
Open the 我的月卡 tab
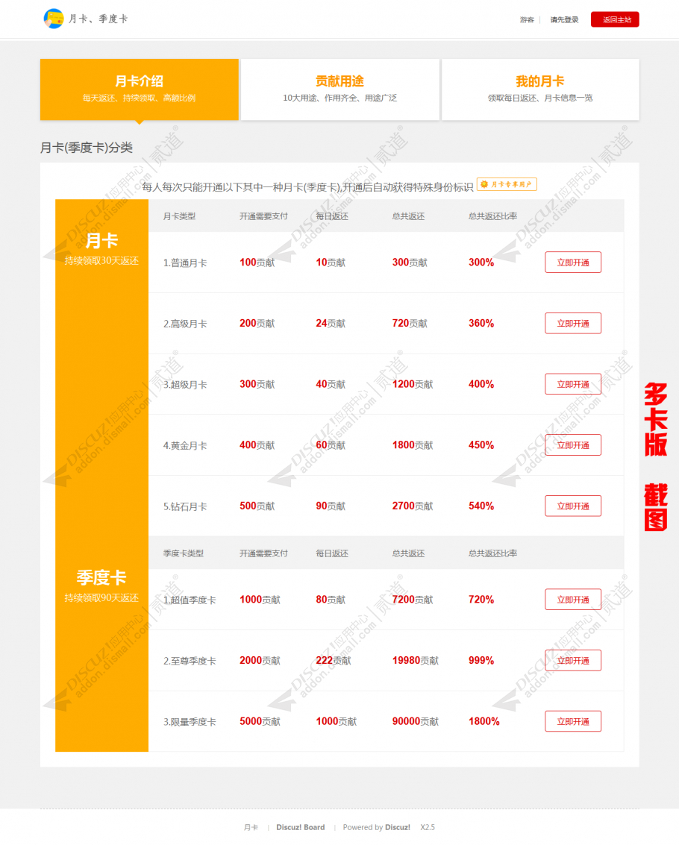[x=540, y=89]
